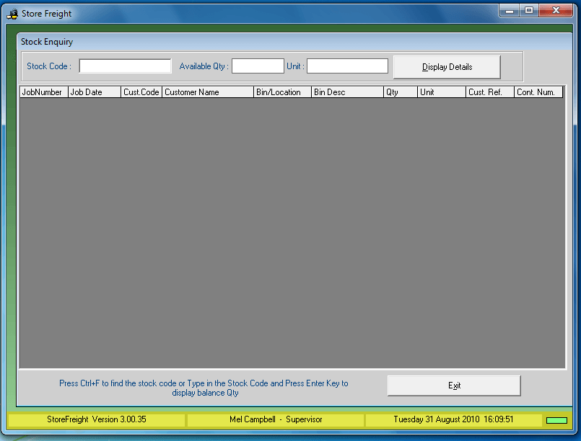Select the Bin/Location column header
The image size is (581, 441).
point(283,92)
